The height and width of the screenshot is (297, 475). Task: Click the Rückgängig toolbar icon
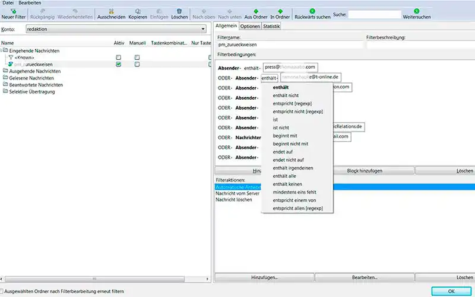pyautogui.click(x=42, y=11)
